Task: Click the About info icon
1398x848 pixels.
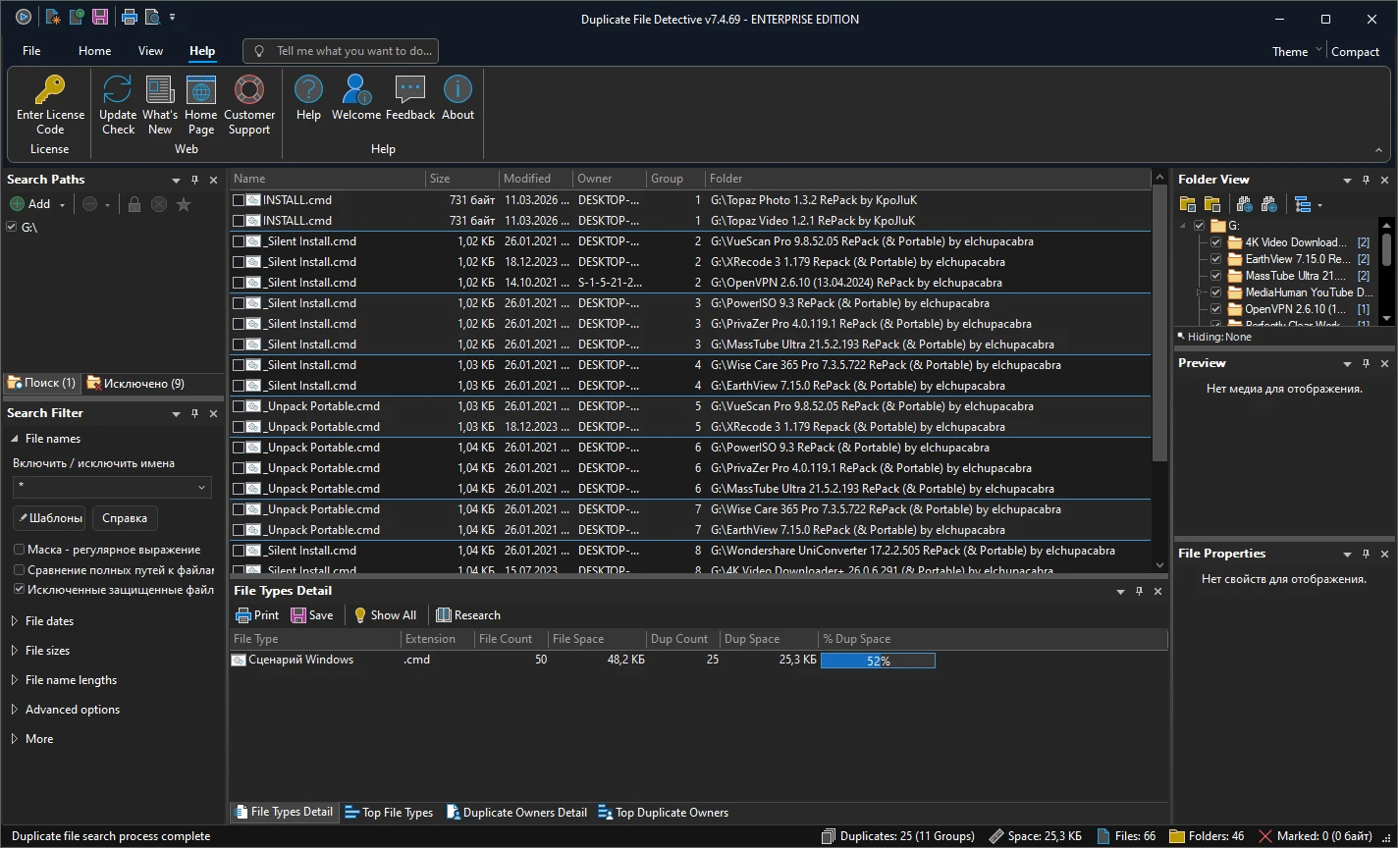Action: pyautogui.click(x=457, y=90)
